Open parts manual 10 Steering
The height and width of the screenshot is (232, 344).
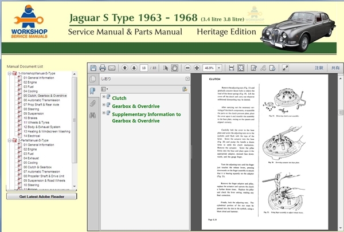[x=31, y=185]
